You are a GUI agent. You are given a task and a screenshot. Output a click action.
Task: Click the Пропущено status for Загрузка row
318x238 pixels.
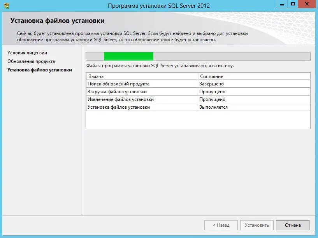click(254, 92)
